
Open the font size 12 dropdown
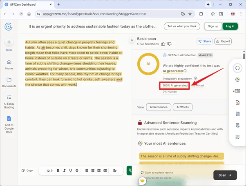(49, 170)
